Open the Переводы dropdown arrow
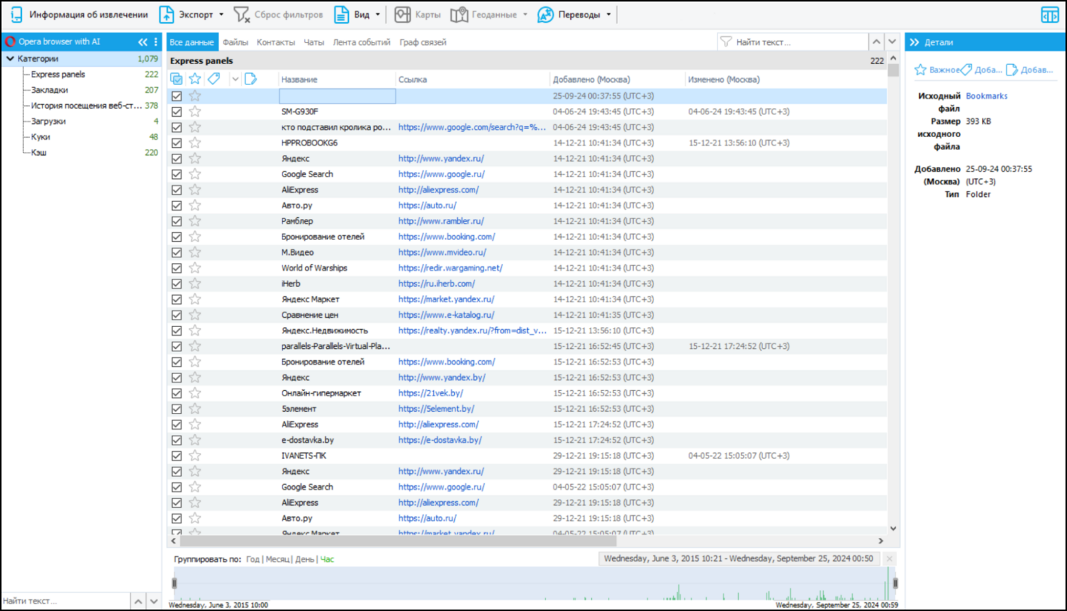 (608, 15)
